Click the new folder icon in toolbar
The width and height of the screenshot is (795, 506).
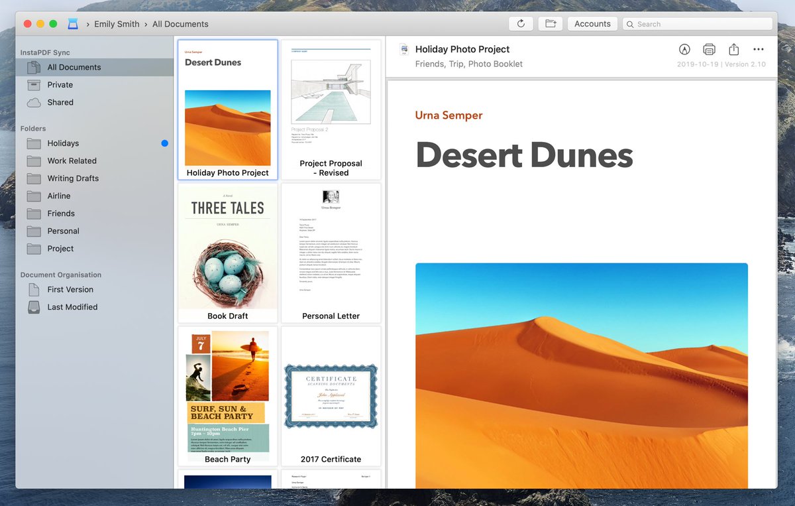(x=550, y=24)
